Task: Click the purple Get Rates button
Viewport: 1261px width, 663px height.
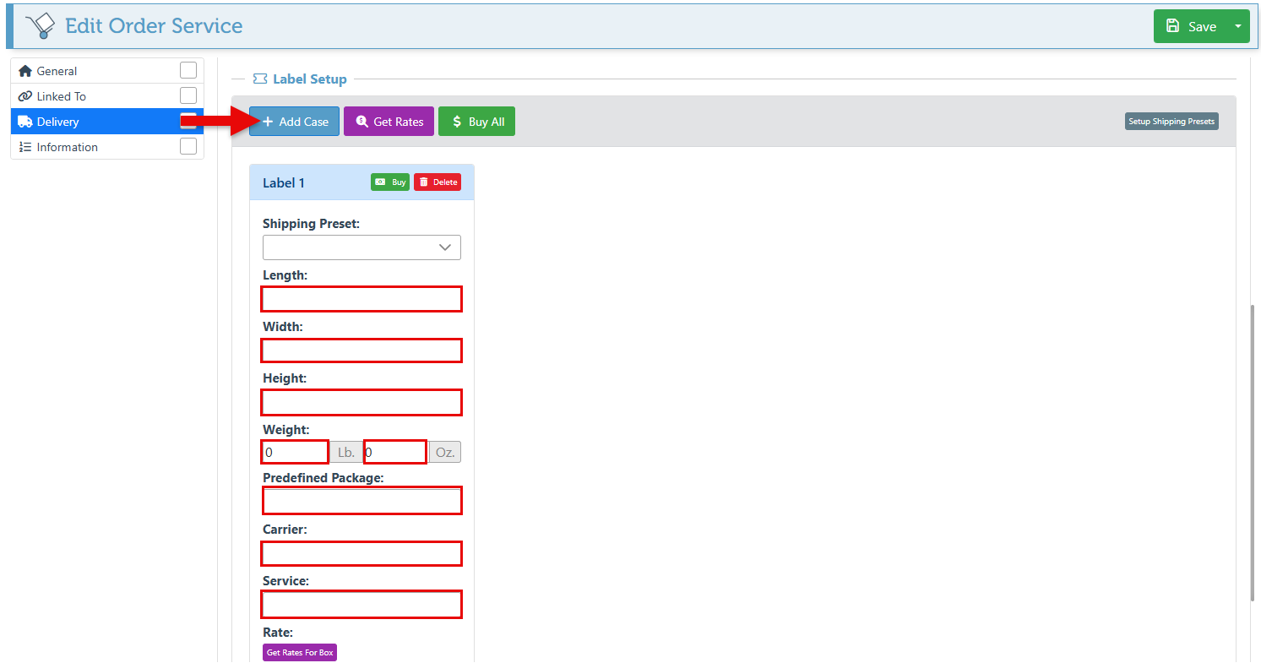Action: tap(389, 122)
